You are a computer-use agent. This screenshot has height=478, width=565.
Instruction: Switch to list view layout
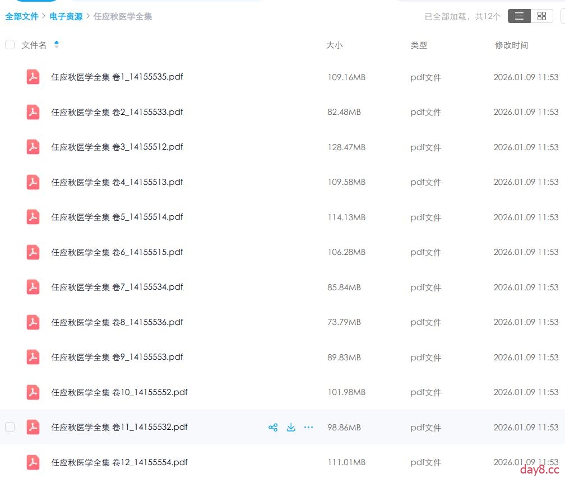pyautogui.click(x=519, y=16)
